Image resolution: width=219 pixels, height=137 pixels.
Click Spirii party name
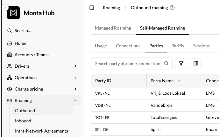pos(155,129)
